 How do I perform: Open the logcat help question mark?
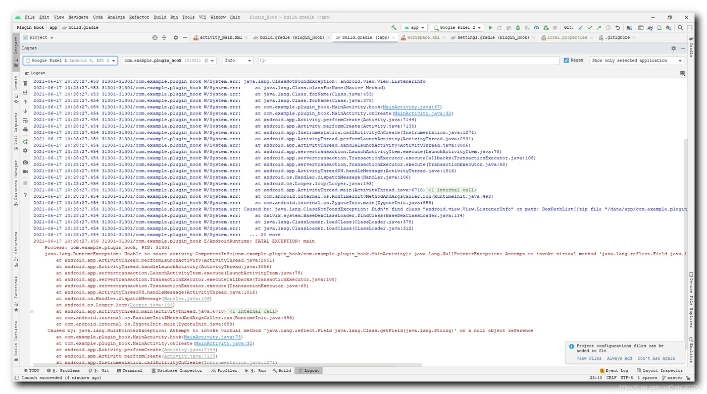click(x=25, y=195)
